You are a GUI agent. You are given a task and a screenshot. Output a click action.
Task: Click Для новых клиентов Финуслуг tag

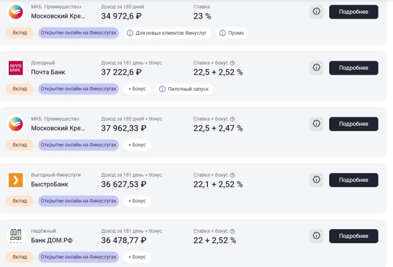pos(166,33)
